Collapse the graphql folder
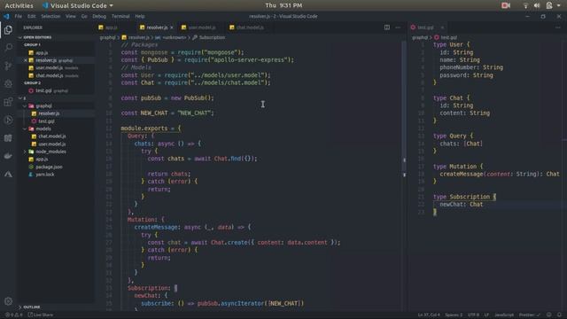 coord(25,106)
